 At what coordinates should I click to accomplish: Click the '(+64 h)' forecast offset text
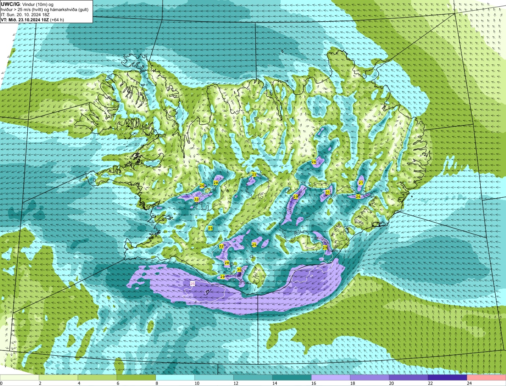click(57, 20)
